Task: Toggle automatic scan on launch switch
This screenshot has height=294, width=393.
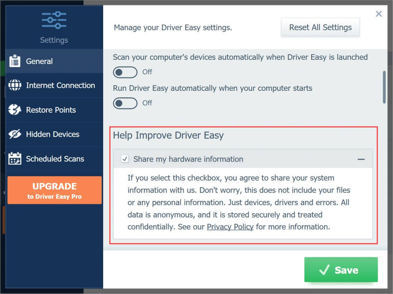Action: pos(125,72)
